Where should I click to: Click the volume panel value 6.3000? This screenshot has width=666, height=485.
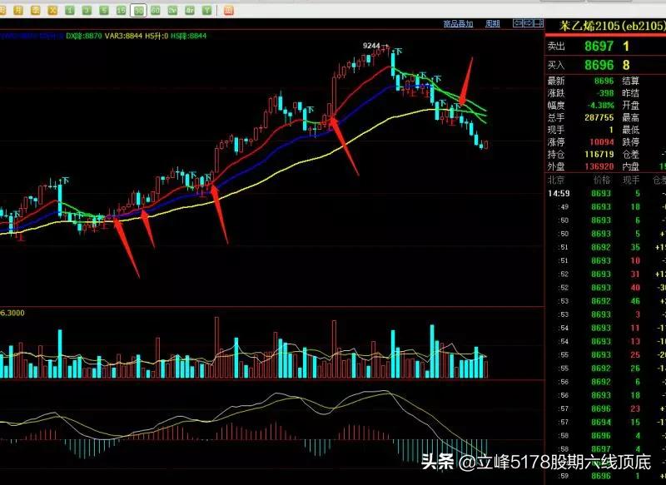pyautogui.click(x=12, y=313)
